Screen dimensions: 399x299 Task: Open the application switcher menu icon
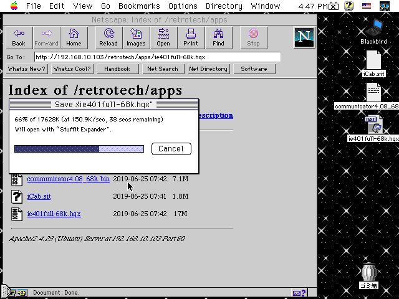point(385,6)
